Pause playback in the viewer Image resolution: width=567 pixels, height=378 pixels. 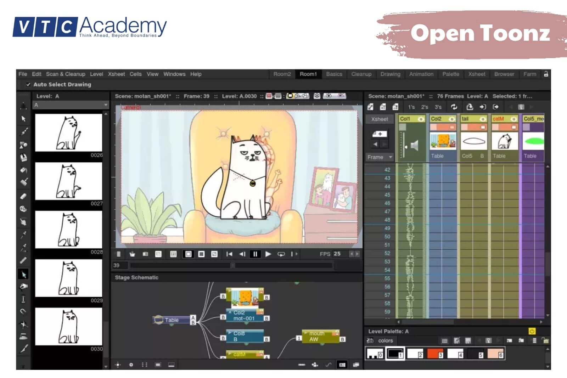click(x=255, y=254)
